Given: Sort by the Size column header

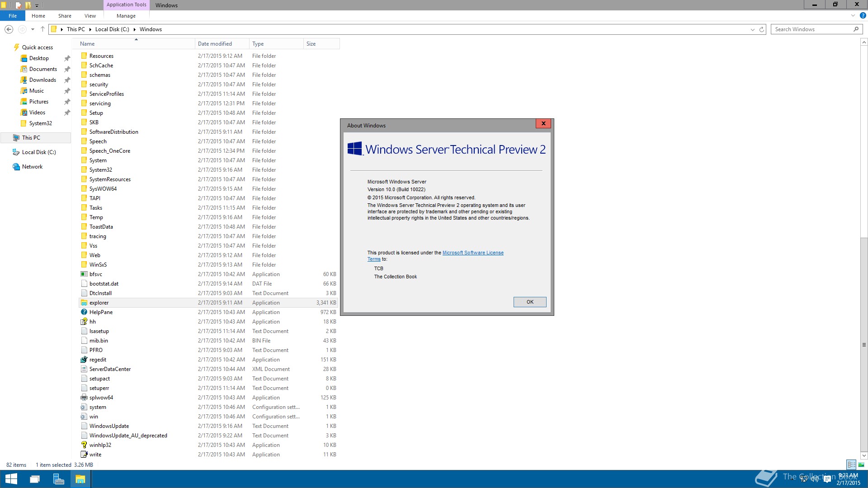Looking at the screenshot, I should pyautogui.click(x=321, y=44).
